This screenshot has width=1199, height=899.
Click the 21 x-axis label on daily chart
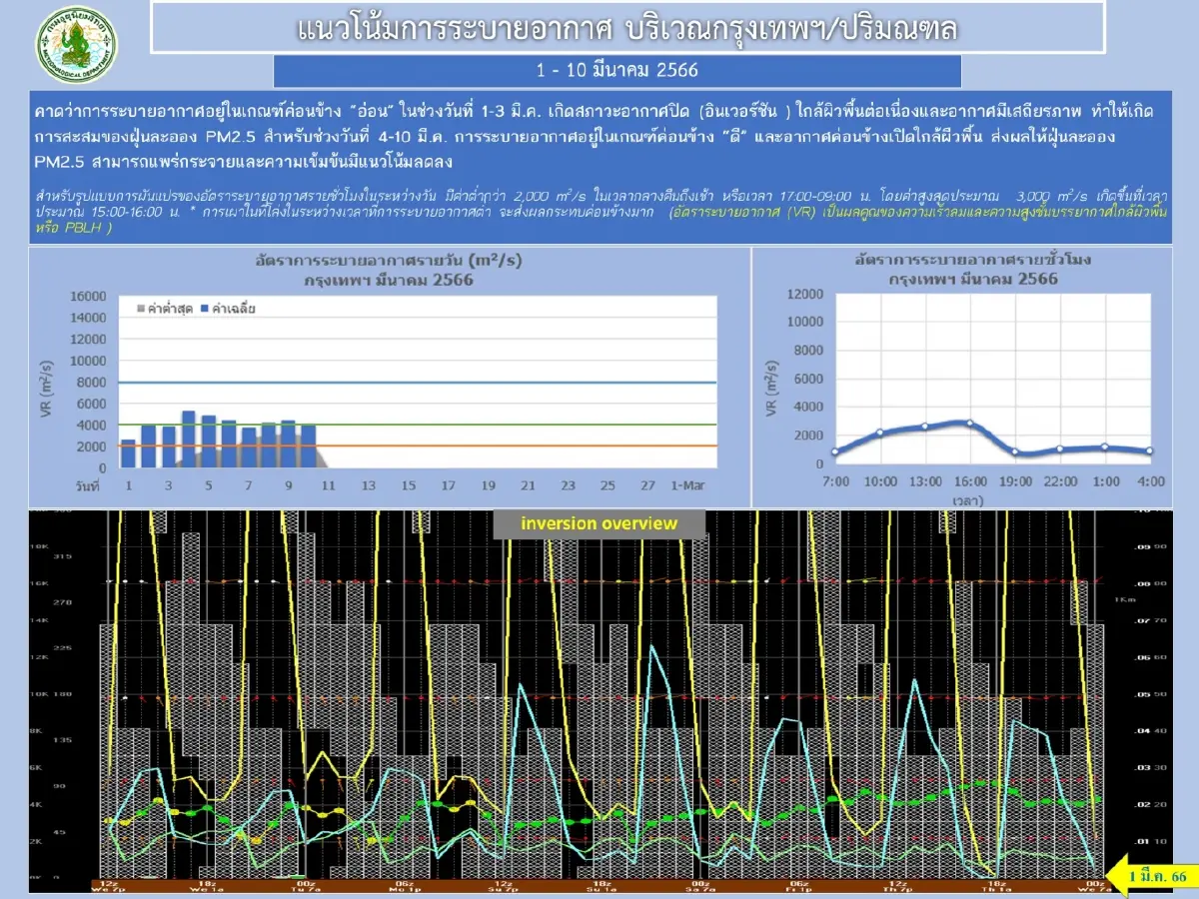pyautogui.click(x=528, y=484)
